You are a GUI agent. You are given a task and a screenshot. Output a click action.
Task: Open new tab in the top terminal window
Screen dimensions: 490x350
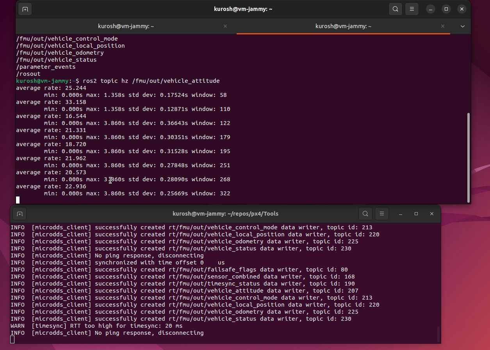(x=25, y=9)
